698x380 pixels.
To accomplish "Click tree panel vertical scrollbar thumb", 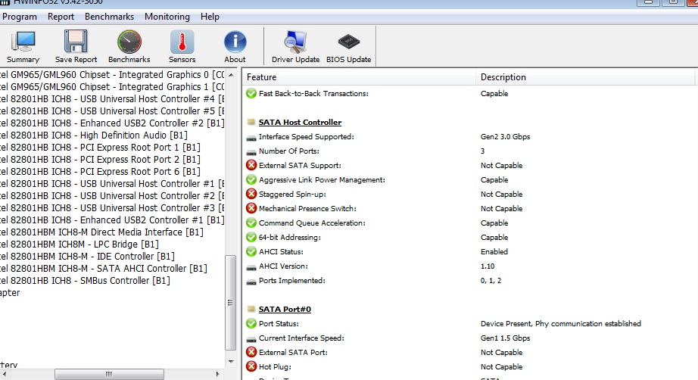I will (x=231, y=303).
